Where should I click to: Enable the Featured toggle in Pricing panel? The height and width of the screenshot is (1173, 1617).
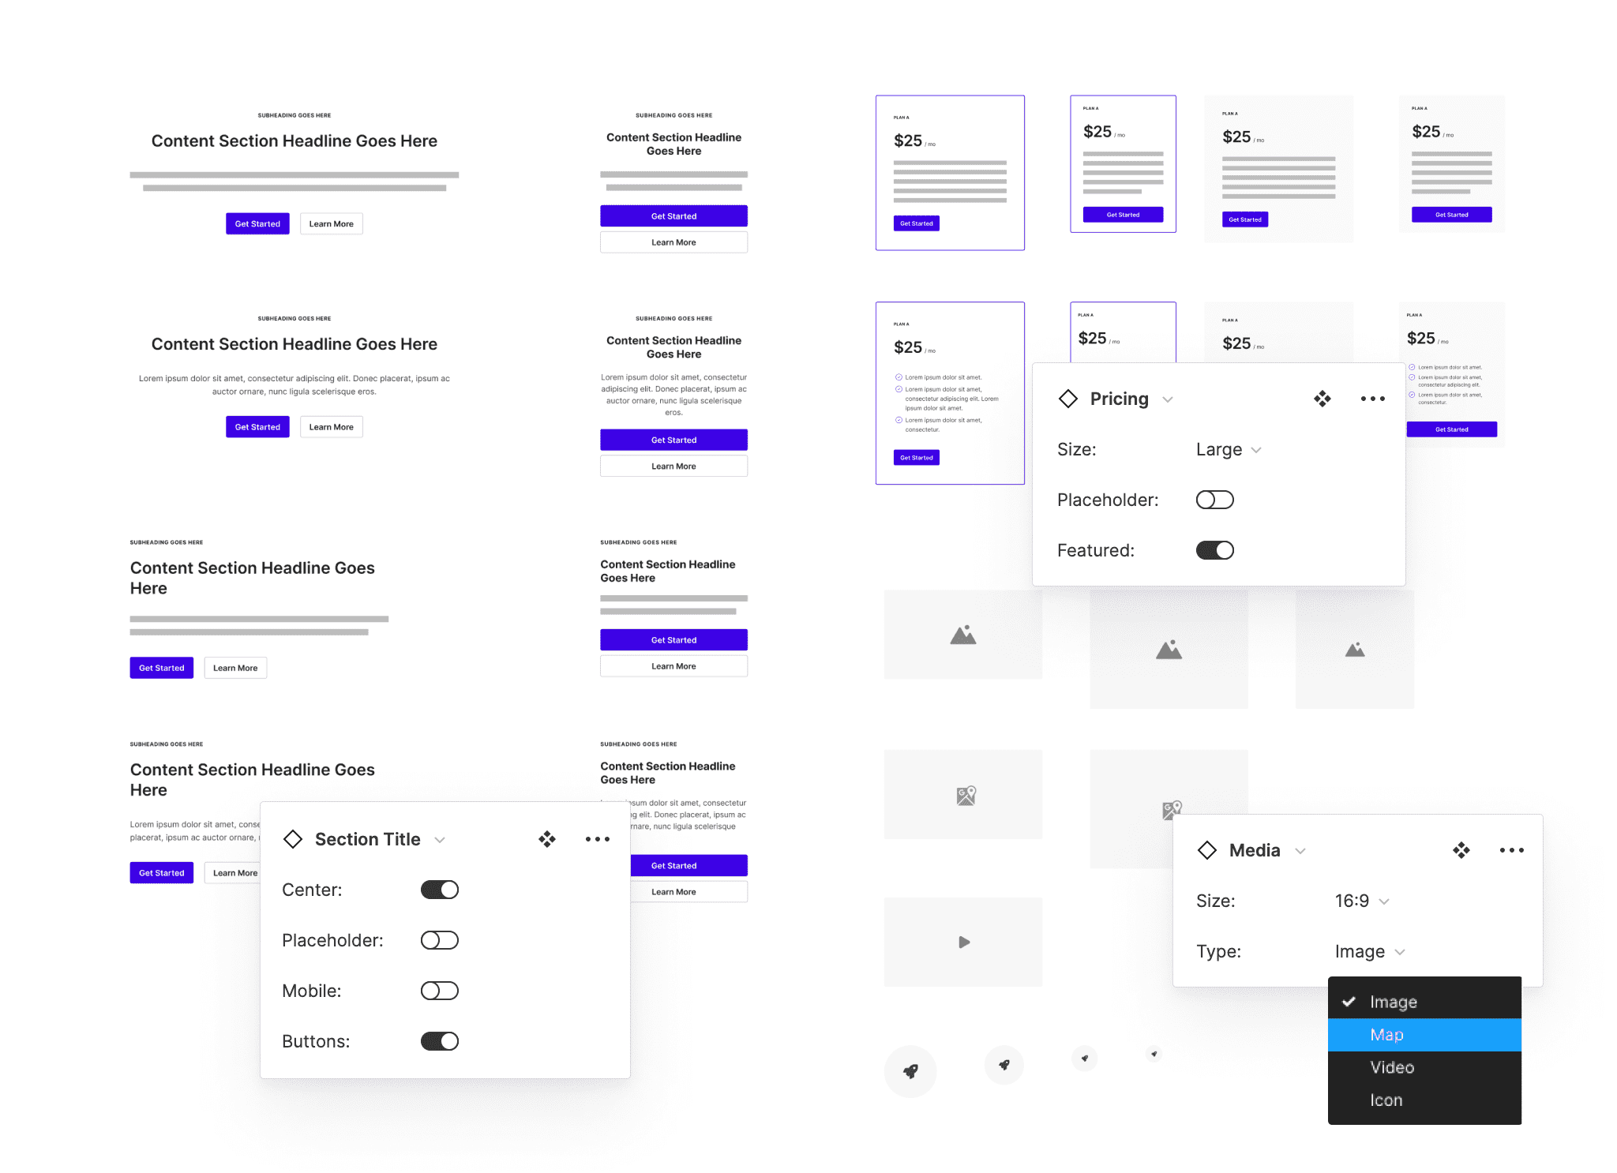pyautogui.click(x=1214, y=549)
